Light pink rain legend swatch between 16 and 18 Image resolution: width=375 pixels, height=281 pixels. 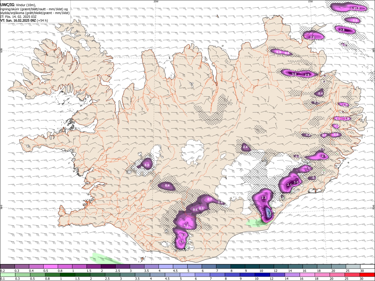coord(308,275)
